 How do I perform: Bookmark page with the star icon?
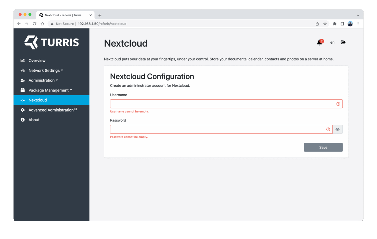325,24
